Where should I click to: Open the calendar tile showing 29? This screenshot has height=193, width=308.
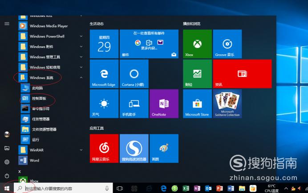point(104,44)
